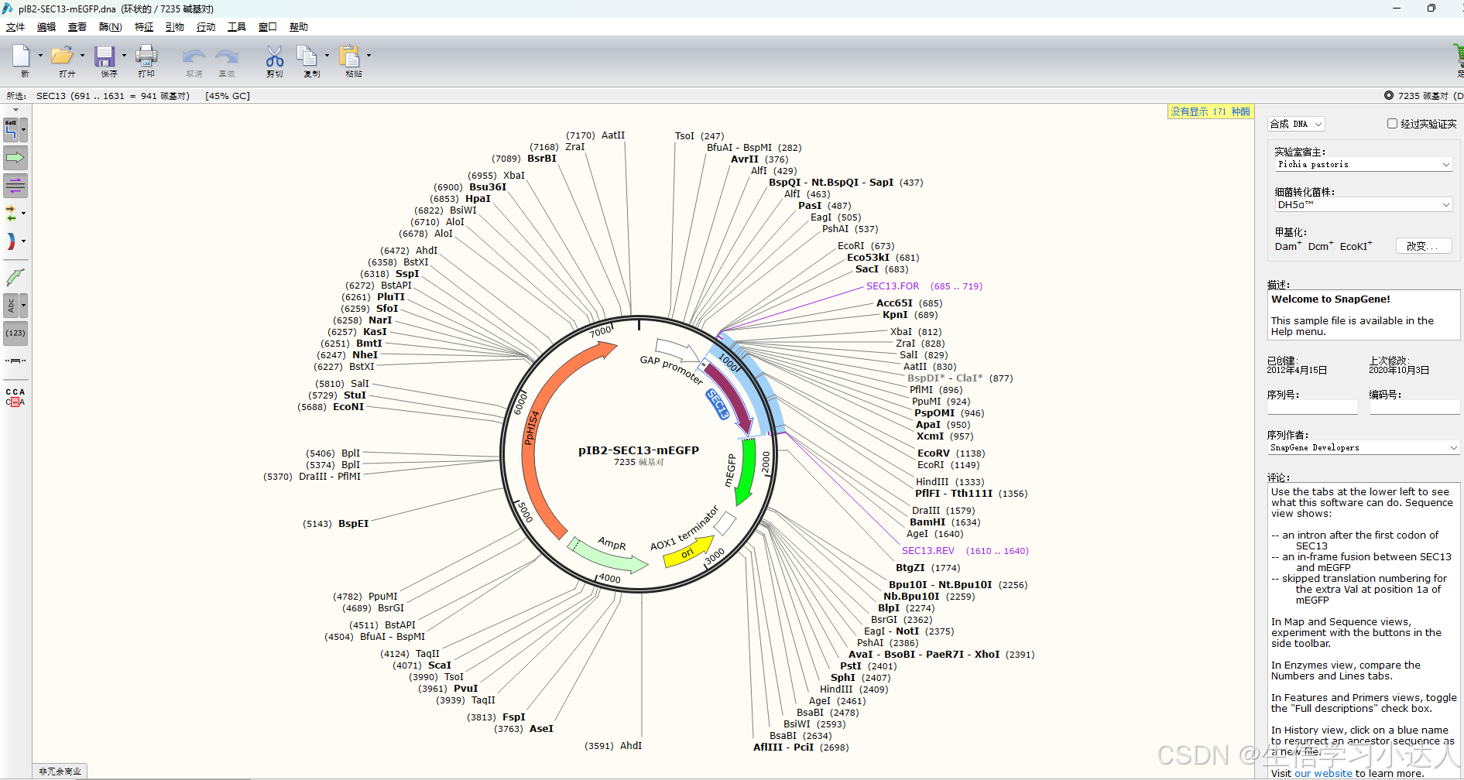This screenshot has height=780, width=1464.
Task: Click the Undo arrow icon
Action: [x=194, y=56]
